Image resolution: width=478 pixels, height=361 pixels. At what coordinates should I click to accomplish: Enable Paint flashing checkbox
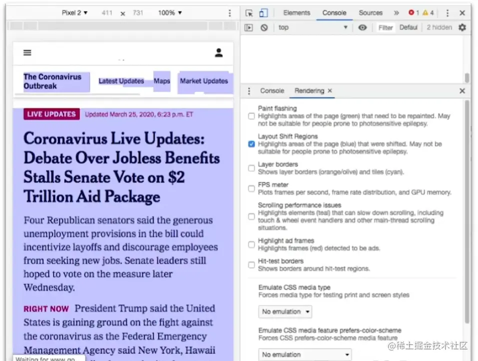[252, 116]
